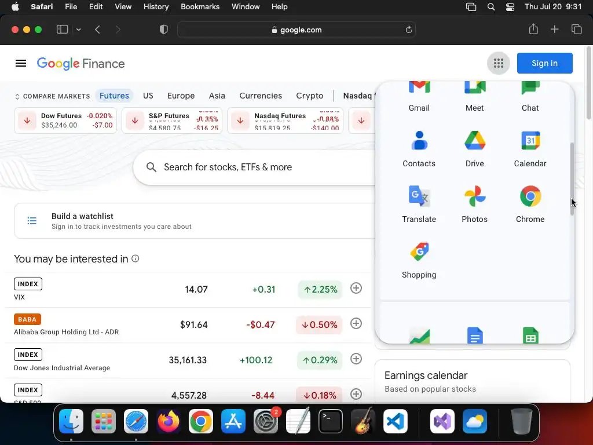Viewport: 593px width, 445px height.
Task: Open the File menu
Action: (x=71, y=7)
